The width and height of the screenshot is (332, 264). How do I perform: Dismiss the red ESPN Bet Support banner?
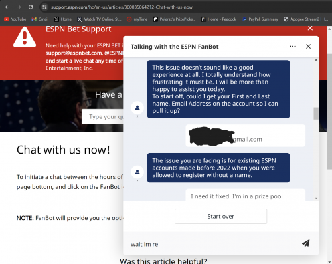(310, 28)
